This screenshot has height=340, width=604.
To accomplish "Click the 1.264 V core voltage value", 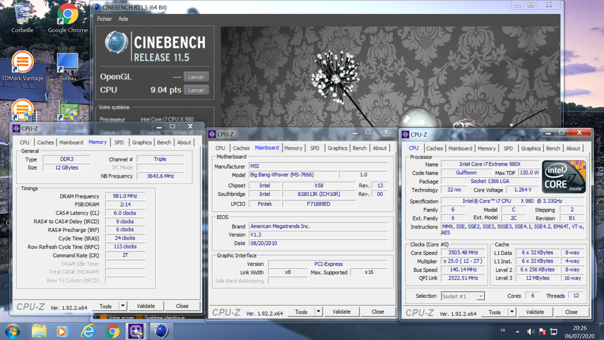I will [x=523, y=190].
